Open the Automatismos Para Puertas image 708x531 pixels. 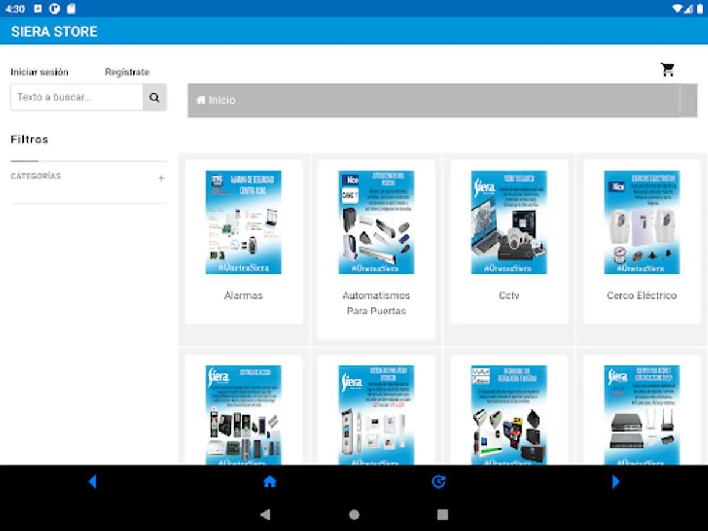click(376, 222)
